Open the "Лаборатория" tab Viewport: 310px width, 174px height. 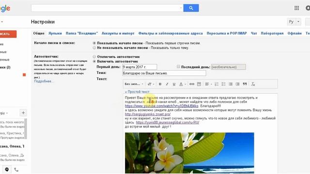coord(272,33)
